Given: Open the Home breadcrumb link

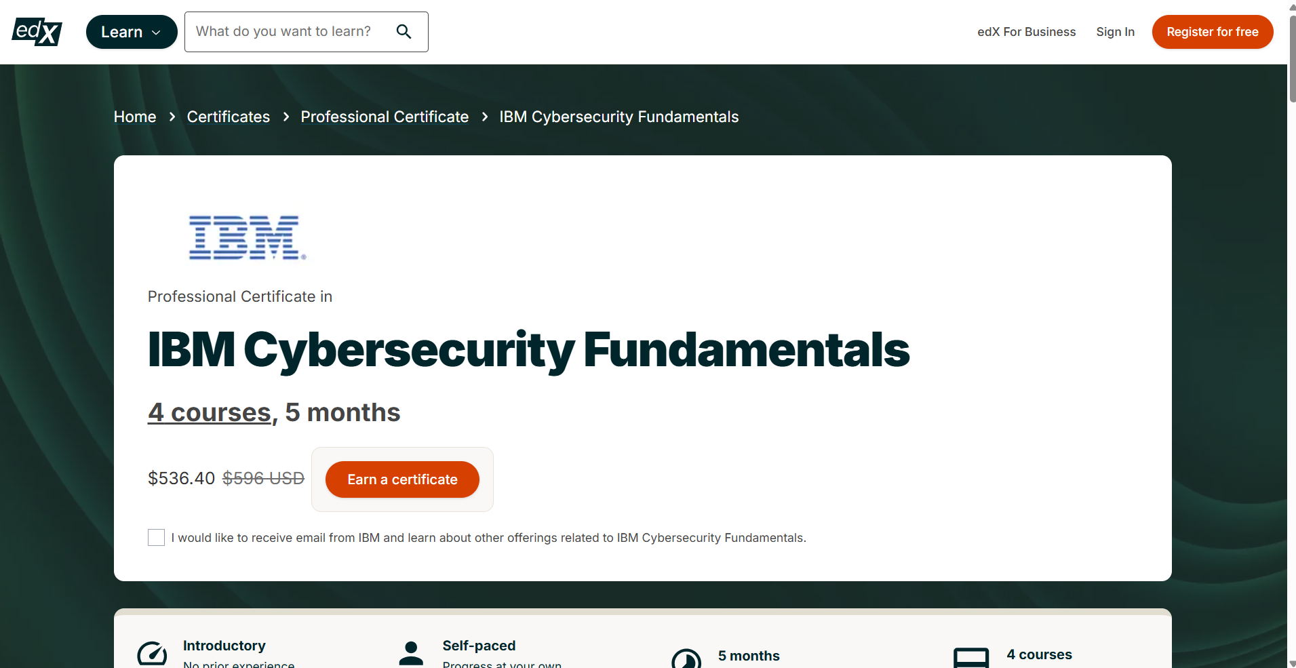Looking at the screenshot, I should 134,117.
